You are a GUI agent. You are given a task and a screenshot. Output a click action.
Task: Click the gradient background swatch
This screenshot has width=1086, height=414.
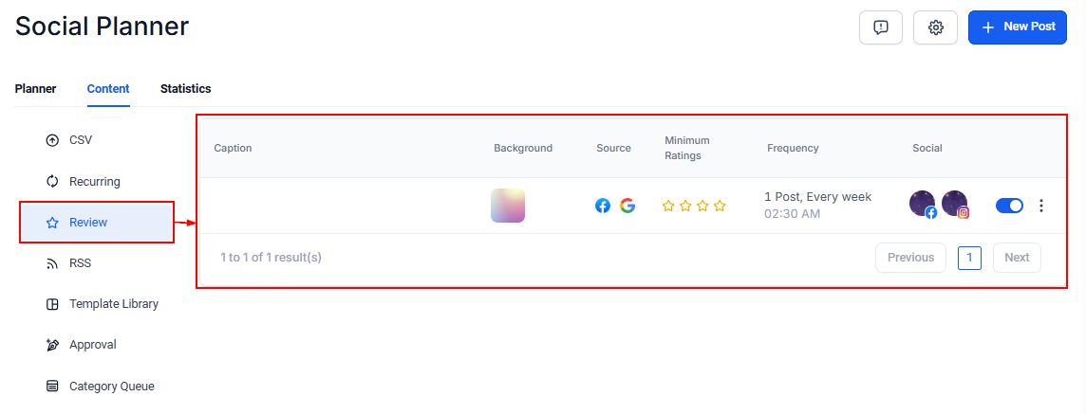(508, 206)
